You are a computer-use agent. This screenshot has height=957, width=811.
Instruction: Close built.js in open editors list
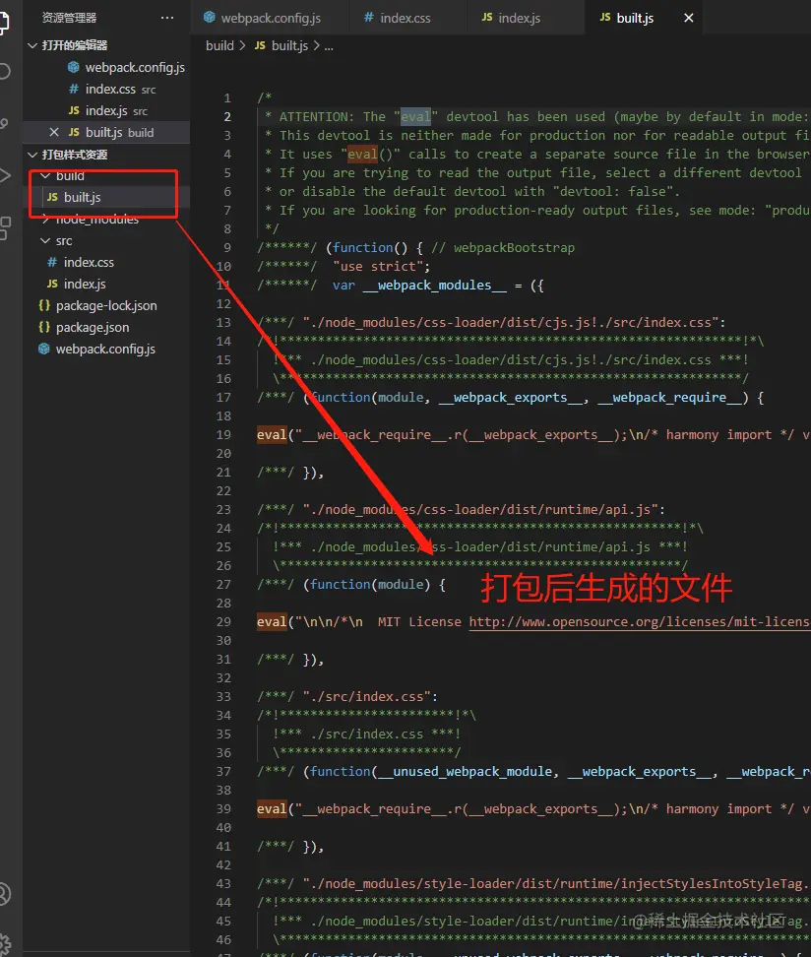point(54,132)
